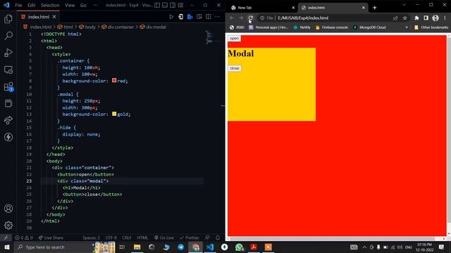Run the code with the play icon
Image resolution: width=451 pixels, height=253 pixels.
171,17
